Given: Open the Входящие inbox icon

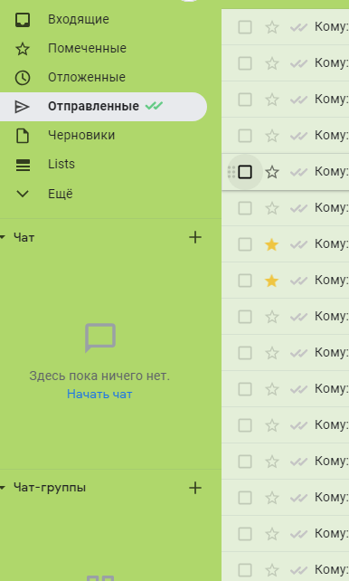Looking at the screenshot, I should (x=23, y=20).
